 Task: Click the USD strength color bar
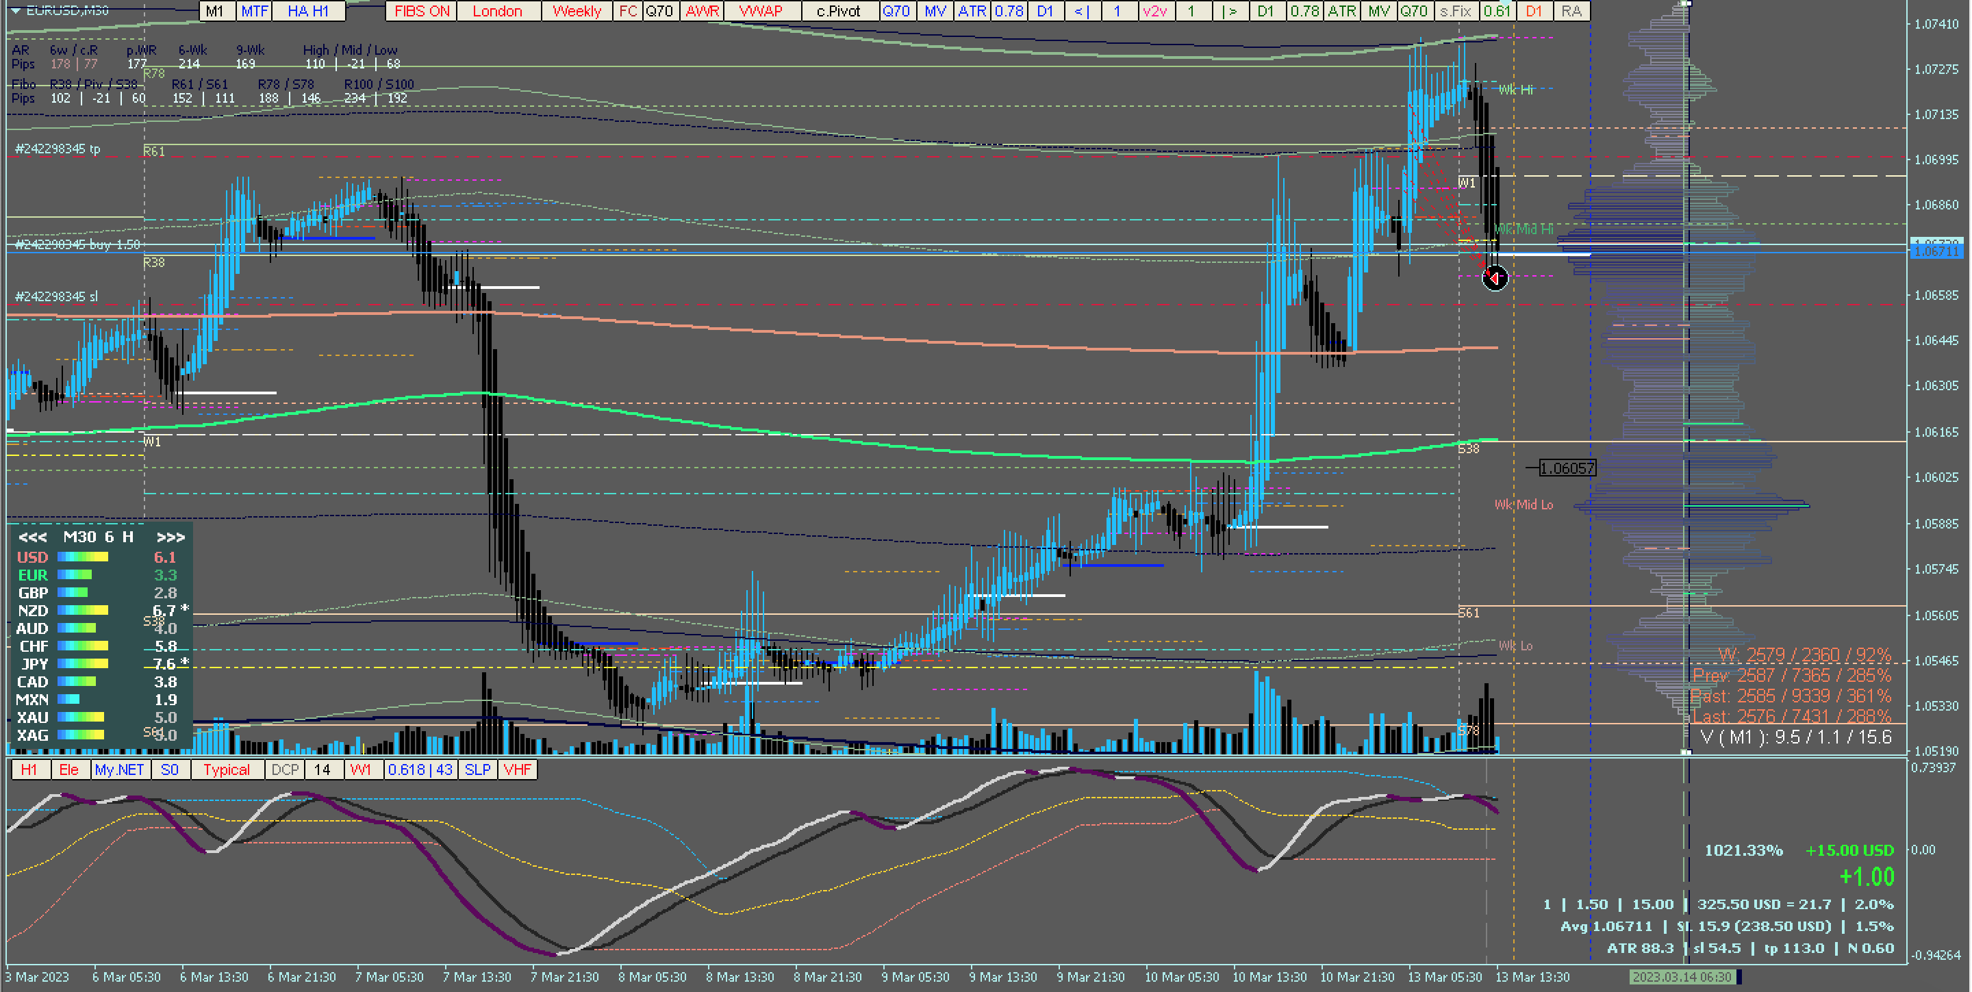click(83, 557)
